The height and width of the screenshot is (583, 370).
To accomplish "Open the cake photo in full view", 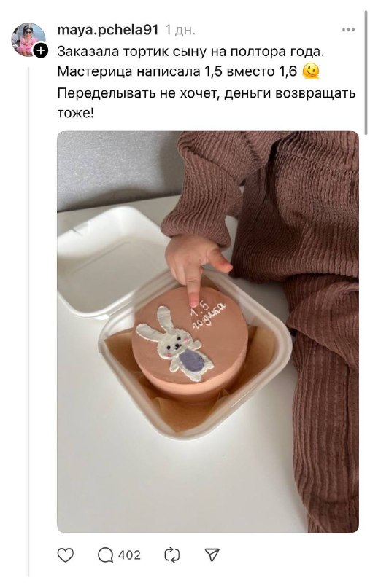I will click(x=208, y=332).
